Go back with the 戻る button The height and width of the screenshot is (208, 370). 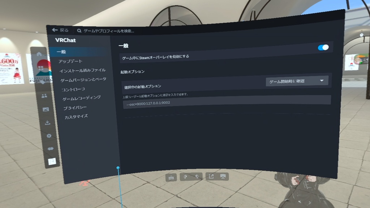coord(60,30)
